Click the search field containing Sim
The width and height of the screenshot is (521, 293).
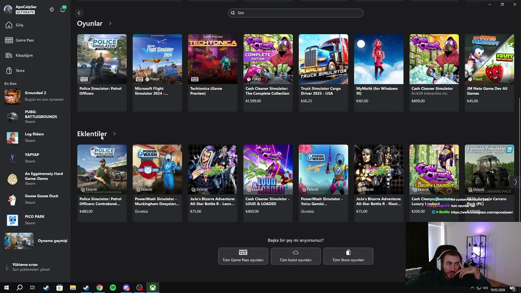(x=296, y=13)
